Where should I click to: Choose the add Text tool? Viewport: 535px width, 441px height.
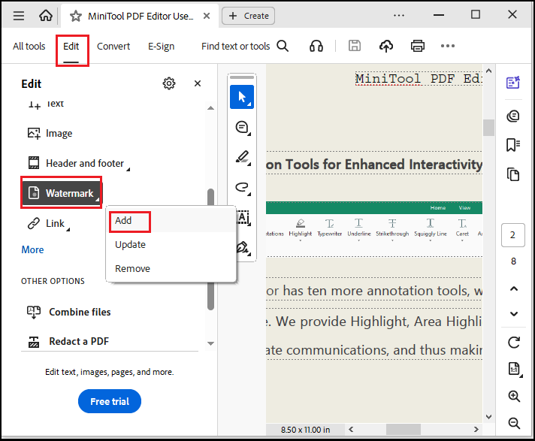[x=46, y=104]
